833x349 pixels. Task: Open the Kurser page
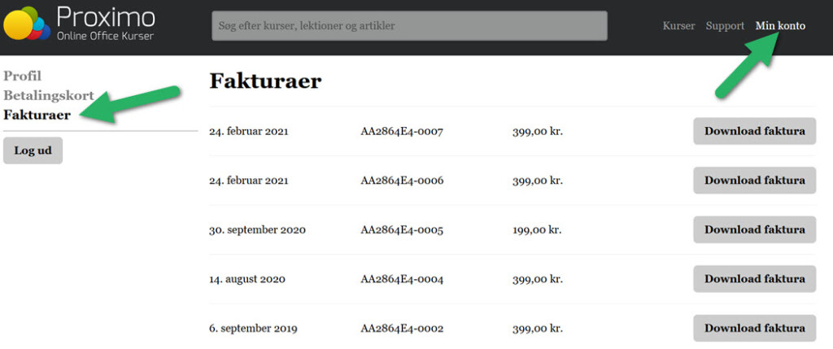[678, 25]
